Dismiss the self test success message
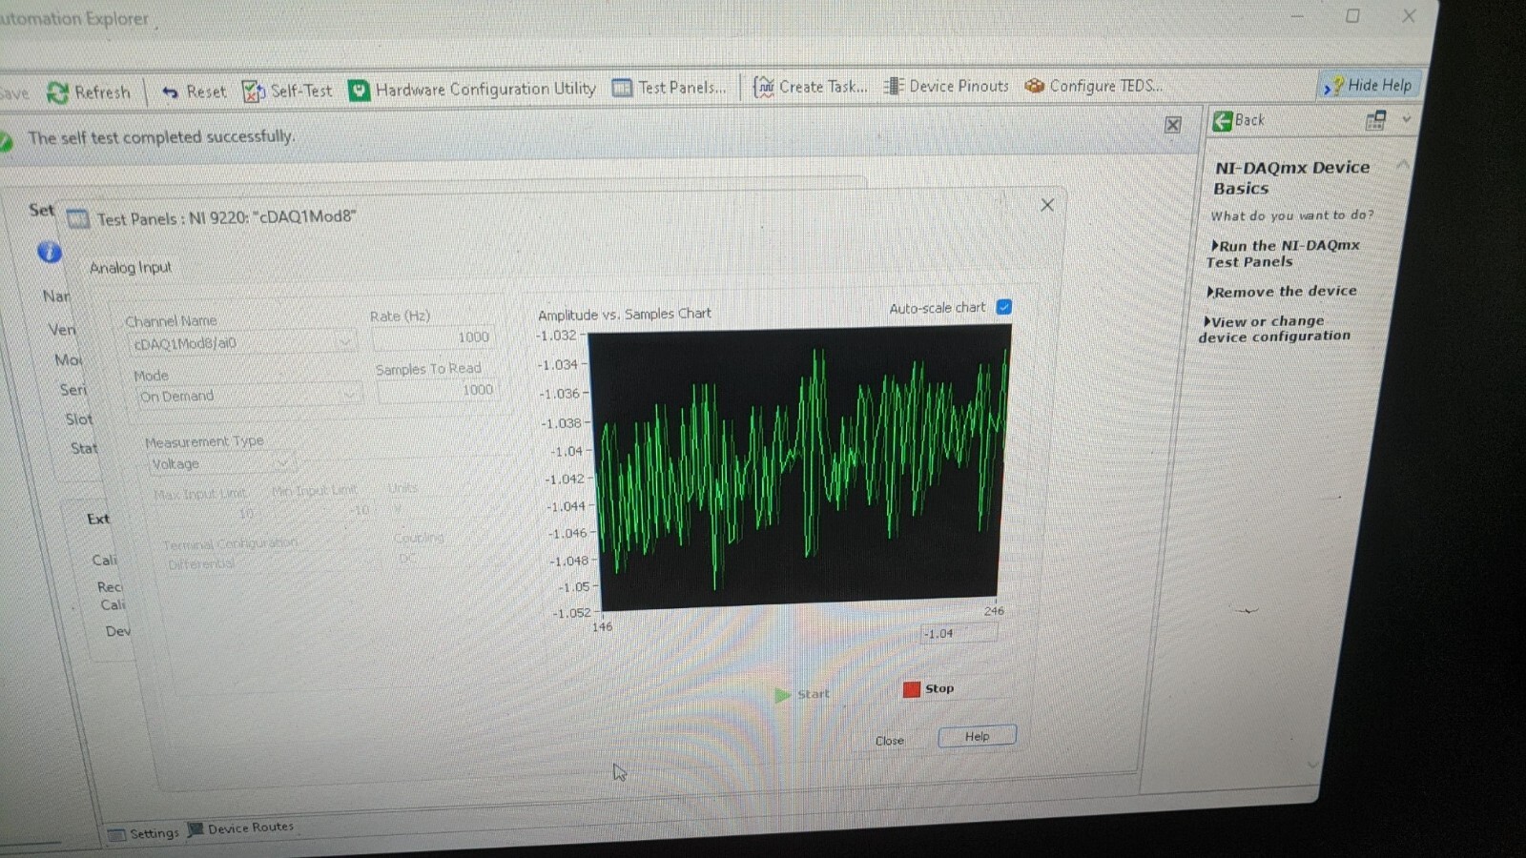This screenshot has height=858, width=1526. (1173, 125)
